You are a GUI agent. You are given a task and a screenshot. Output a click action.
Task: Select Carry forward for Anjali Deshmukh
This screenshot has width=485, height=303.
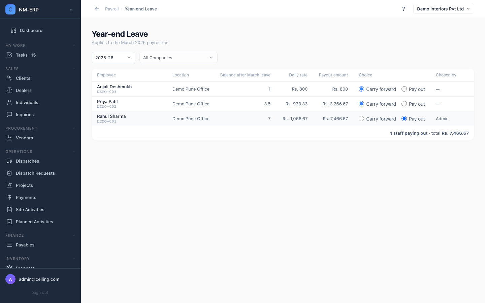[361, 89]
